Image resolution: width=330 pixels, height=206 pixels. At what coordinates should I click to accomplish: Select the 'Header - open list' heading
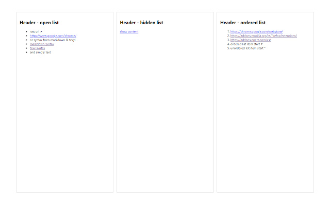[x=39, y=23]
